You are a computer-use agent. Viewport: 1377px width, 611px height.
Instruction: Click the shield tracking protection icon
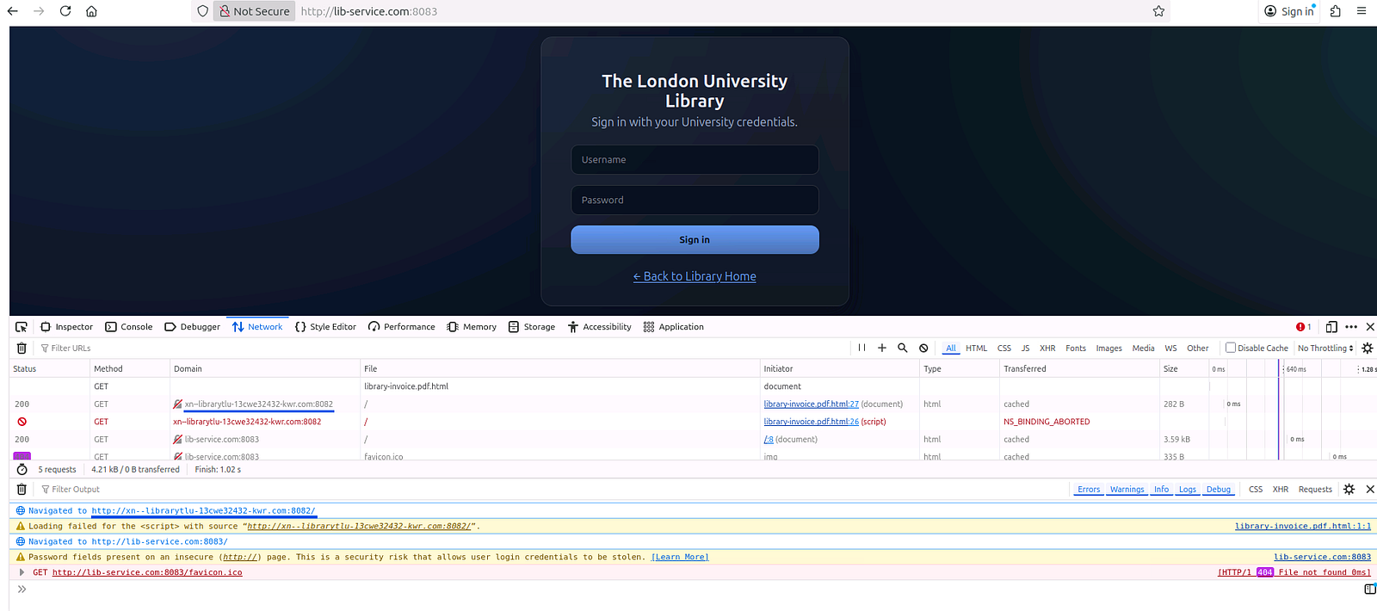[x=203, y=11]
